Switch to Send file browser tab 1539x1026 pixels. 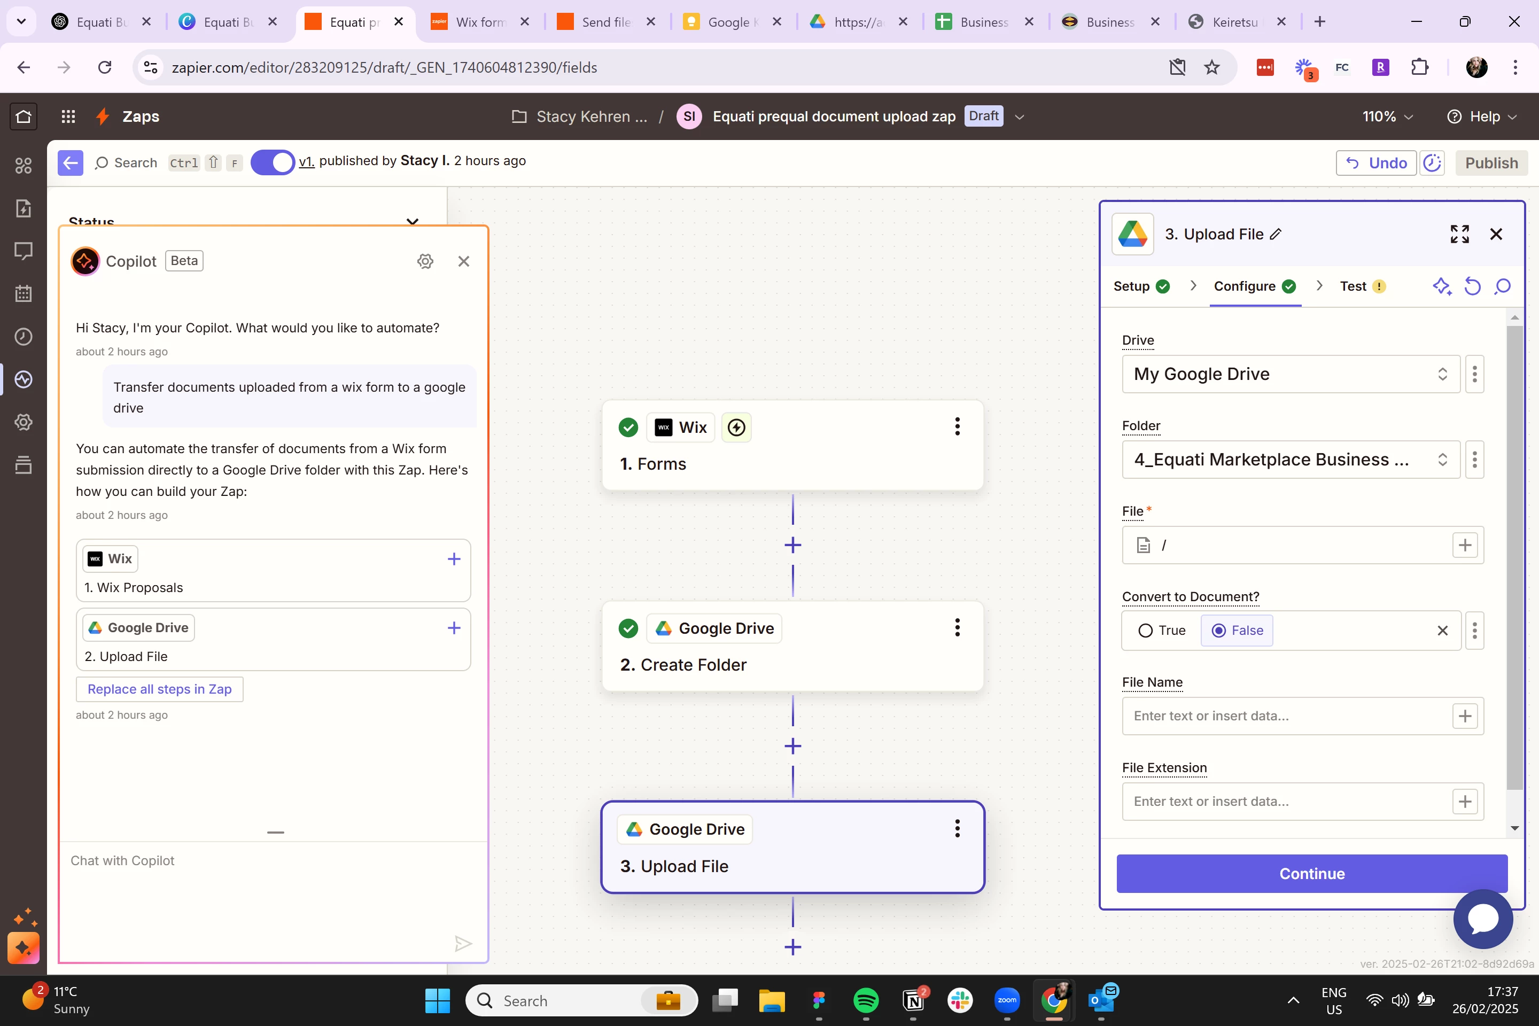point(606,21)
